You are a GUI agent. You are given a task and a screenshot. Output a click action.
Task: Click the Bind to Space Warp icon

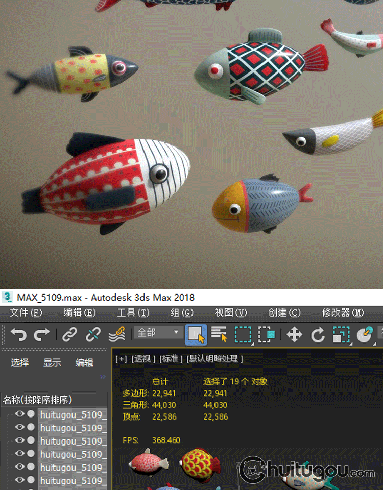coord(116,335)
